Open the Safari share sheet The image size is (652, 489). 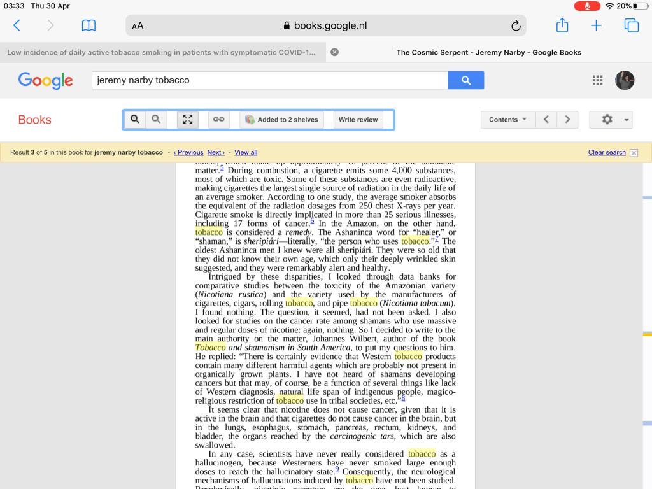click(x=562, y=25)
